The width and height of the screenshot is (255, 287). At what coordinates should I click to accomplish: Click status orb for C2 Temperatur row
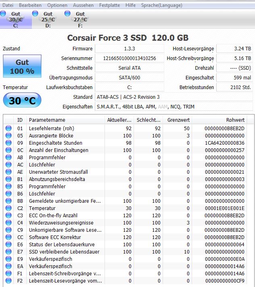(8, 208)
